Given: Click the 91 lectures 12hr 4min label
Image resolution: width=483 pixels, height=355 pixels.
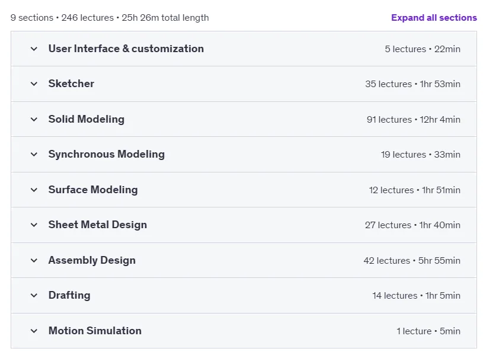Looking at the screenshot, I should pos(414,119).
